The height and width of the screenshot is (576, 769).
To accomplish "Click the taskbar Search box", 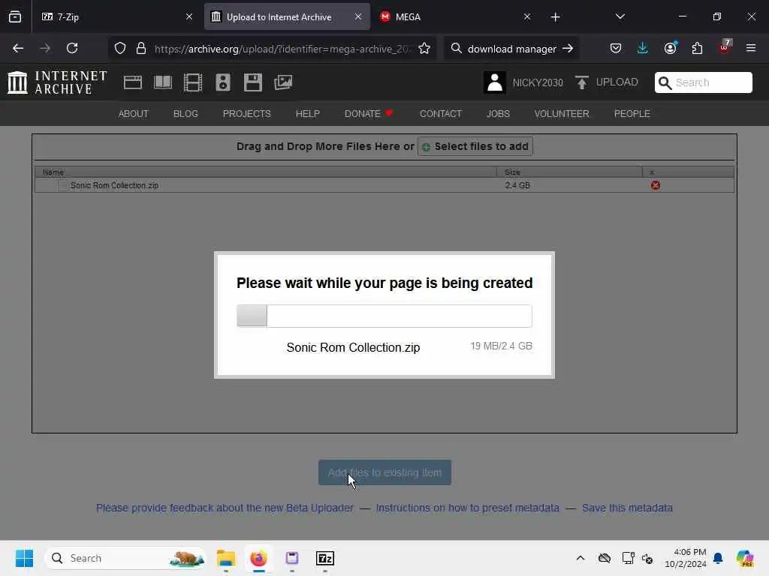I will click(125, 558).
